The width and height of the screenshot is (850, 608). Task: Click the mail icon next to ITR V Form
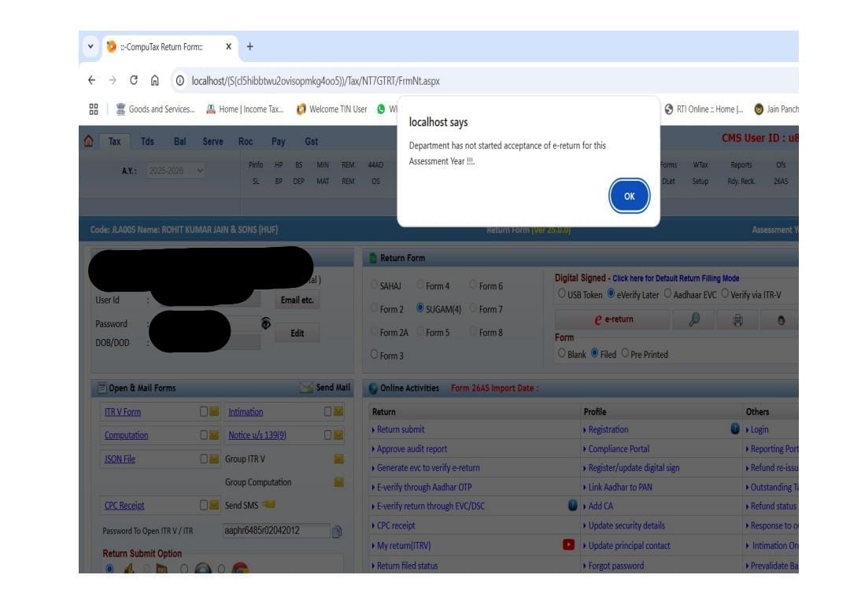point(214,412)
